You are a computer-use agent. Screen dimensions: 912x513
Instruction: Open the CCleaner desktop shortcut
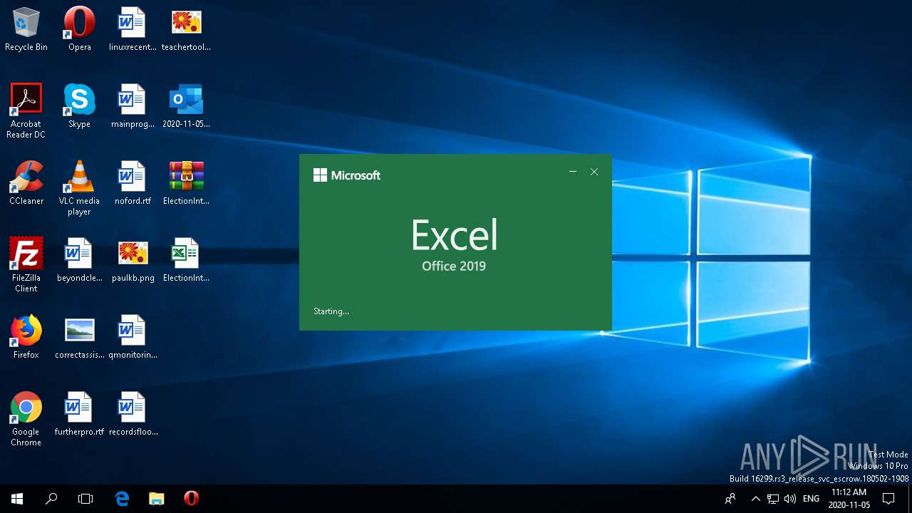[26, 183]
